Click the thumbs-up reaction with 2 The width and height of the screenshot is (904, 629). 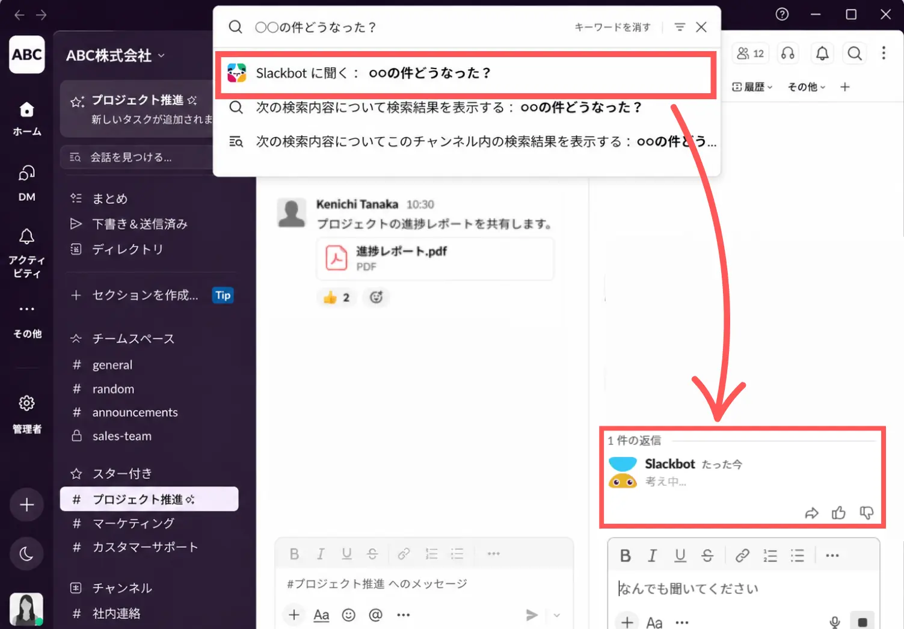point(337,297)
